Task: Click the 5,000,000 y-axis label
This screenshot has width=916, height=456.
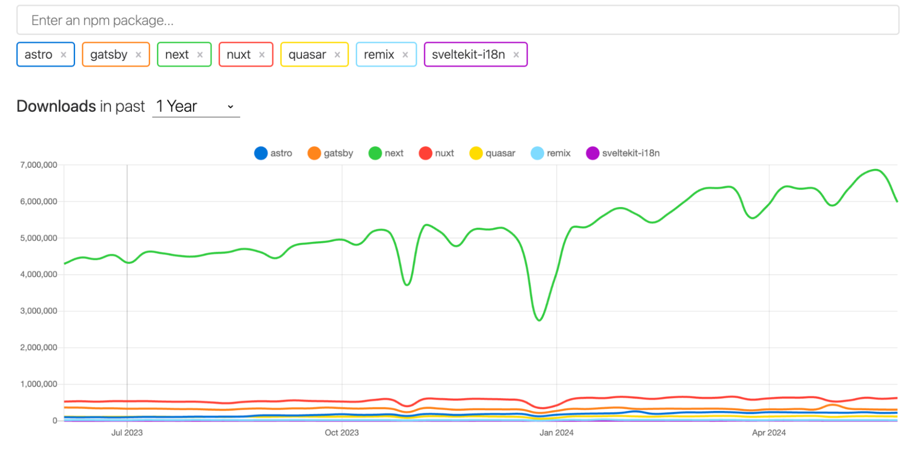Action: [38, 238]
